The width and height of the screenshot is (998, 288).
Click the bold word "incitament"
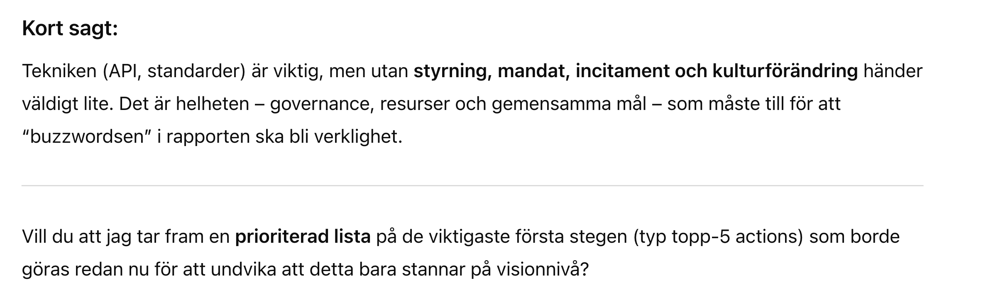pyautogui.click(x=622, y=71)
